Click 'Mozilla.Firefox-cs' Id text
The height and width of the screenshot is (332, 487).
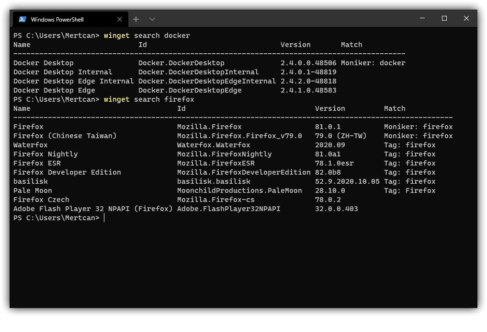pos(216,200)
